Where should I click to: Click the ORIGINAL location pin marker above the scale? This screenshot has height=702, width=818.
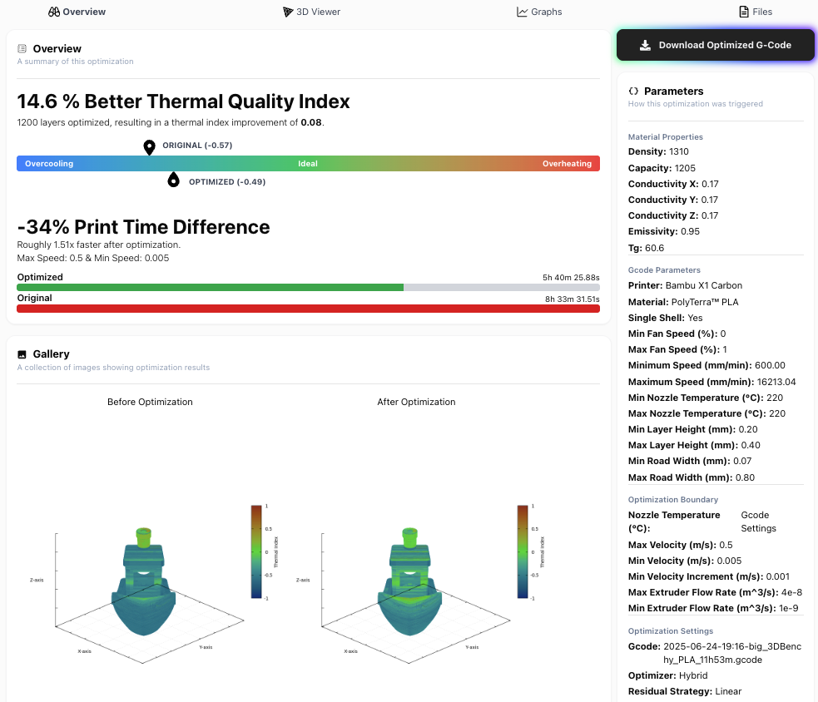pos(149,147)
